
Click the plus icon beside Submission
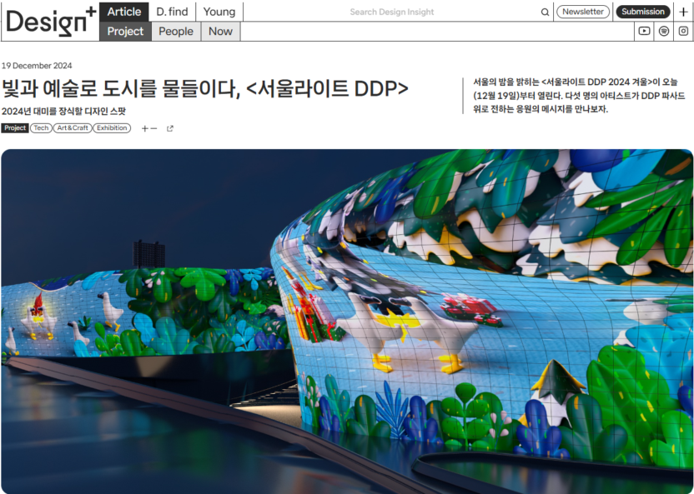pyautogui.click(x=684, y=12)
